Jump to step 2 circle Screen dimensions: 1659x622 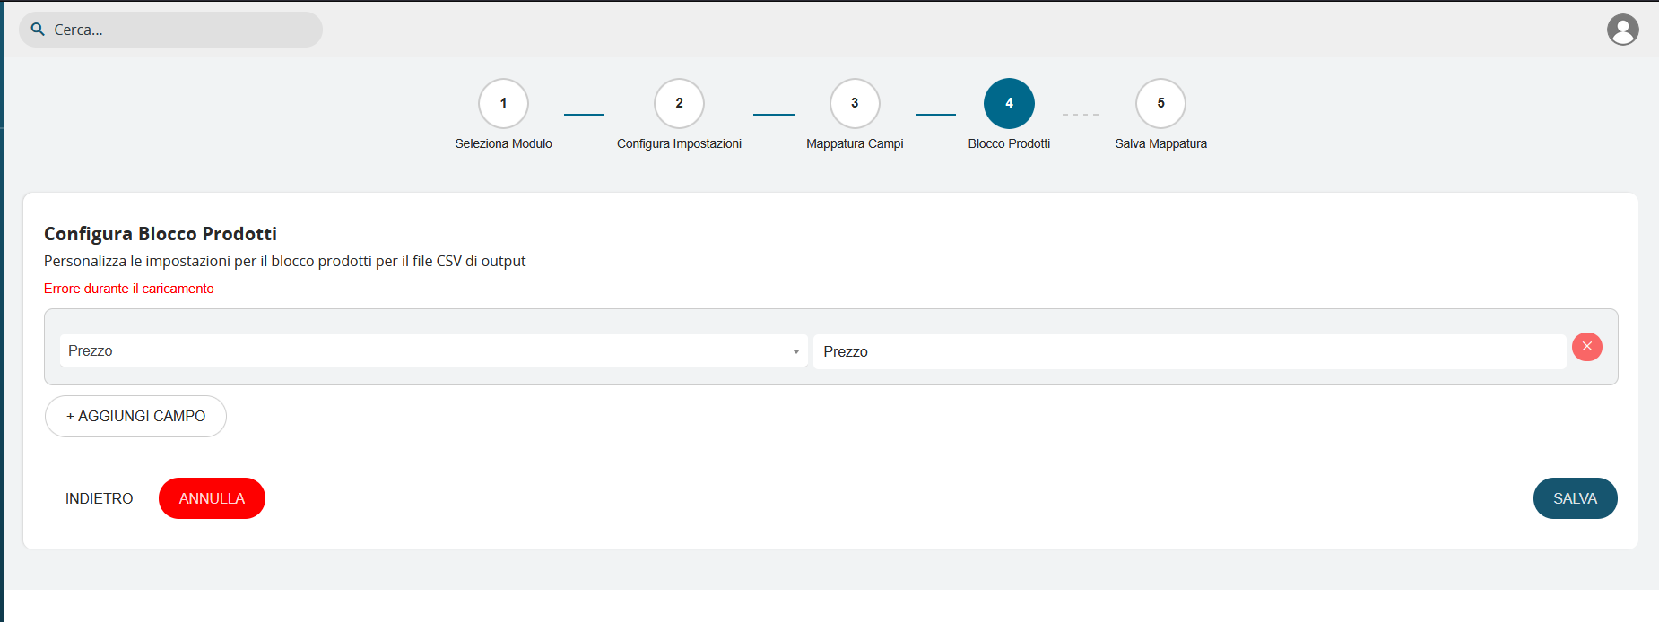tap(679, 103)
